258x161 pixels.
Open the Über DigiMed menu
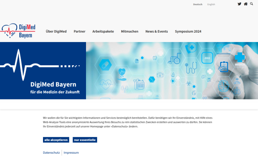click(56, 31)
